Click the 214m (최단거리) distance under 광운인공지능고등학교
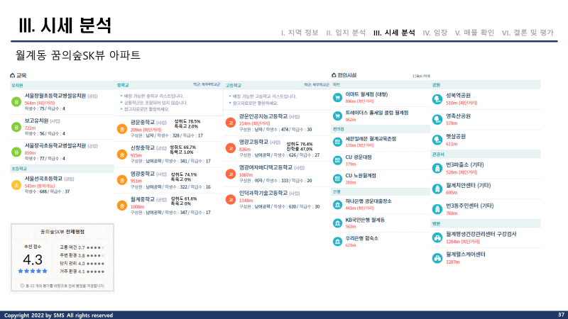568x319 pixels. pos(254,123)
